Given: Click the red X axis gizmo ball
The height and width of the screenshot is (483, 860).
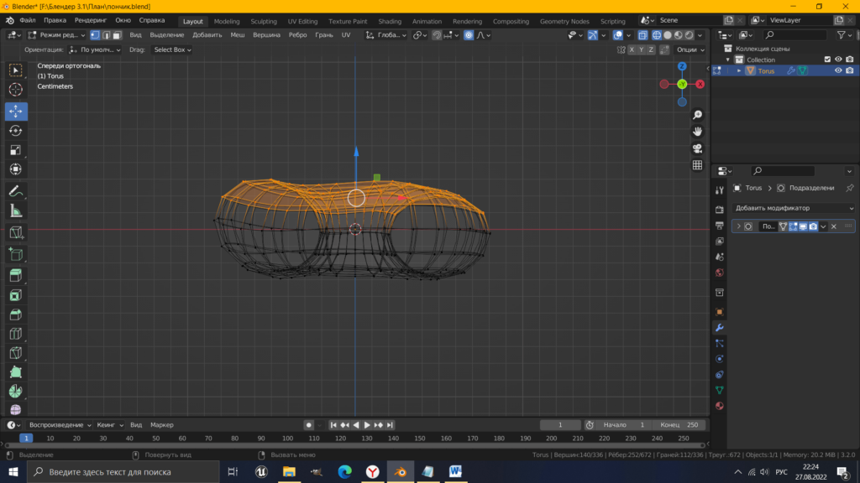Looking at the screenshot, I should (700, 84).
